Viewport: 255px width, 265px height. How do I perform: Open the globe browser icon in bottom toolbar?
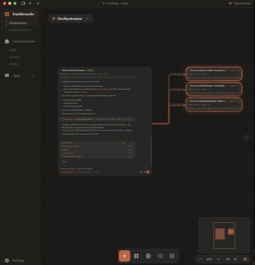pyautogui.click(x=148, y=256)
